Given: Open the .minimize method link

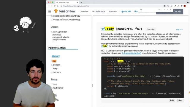Looking at the screenshot, I should [56, 35].
